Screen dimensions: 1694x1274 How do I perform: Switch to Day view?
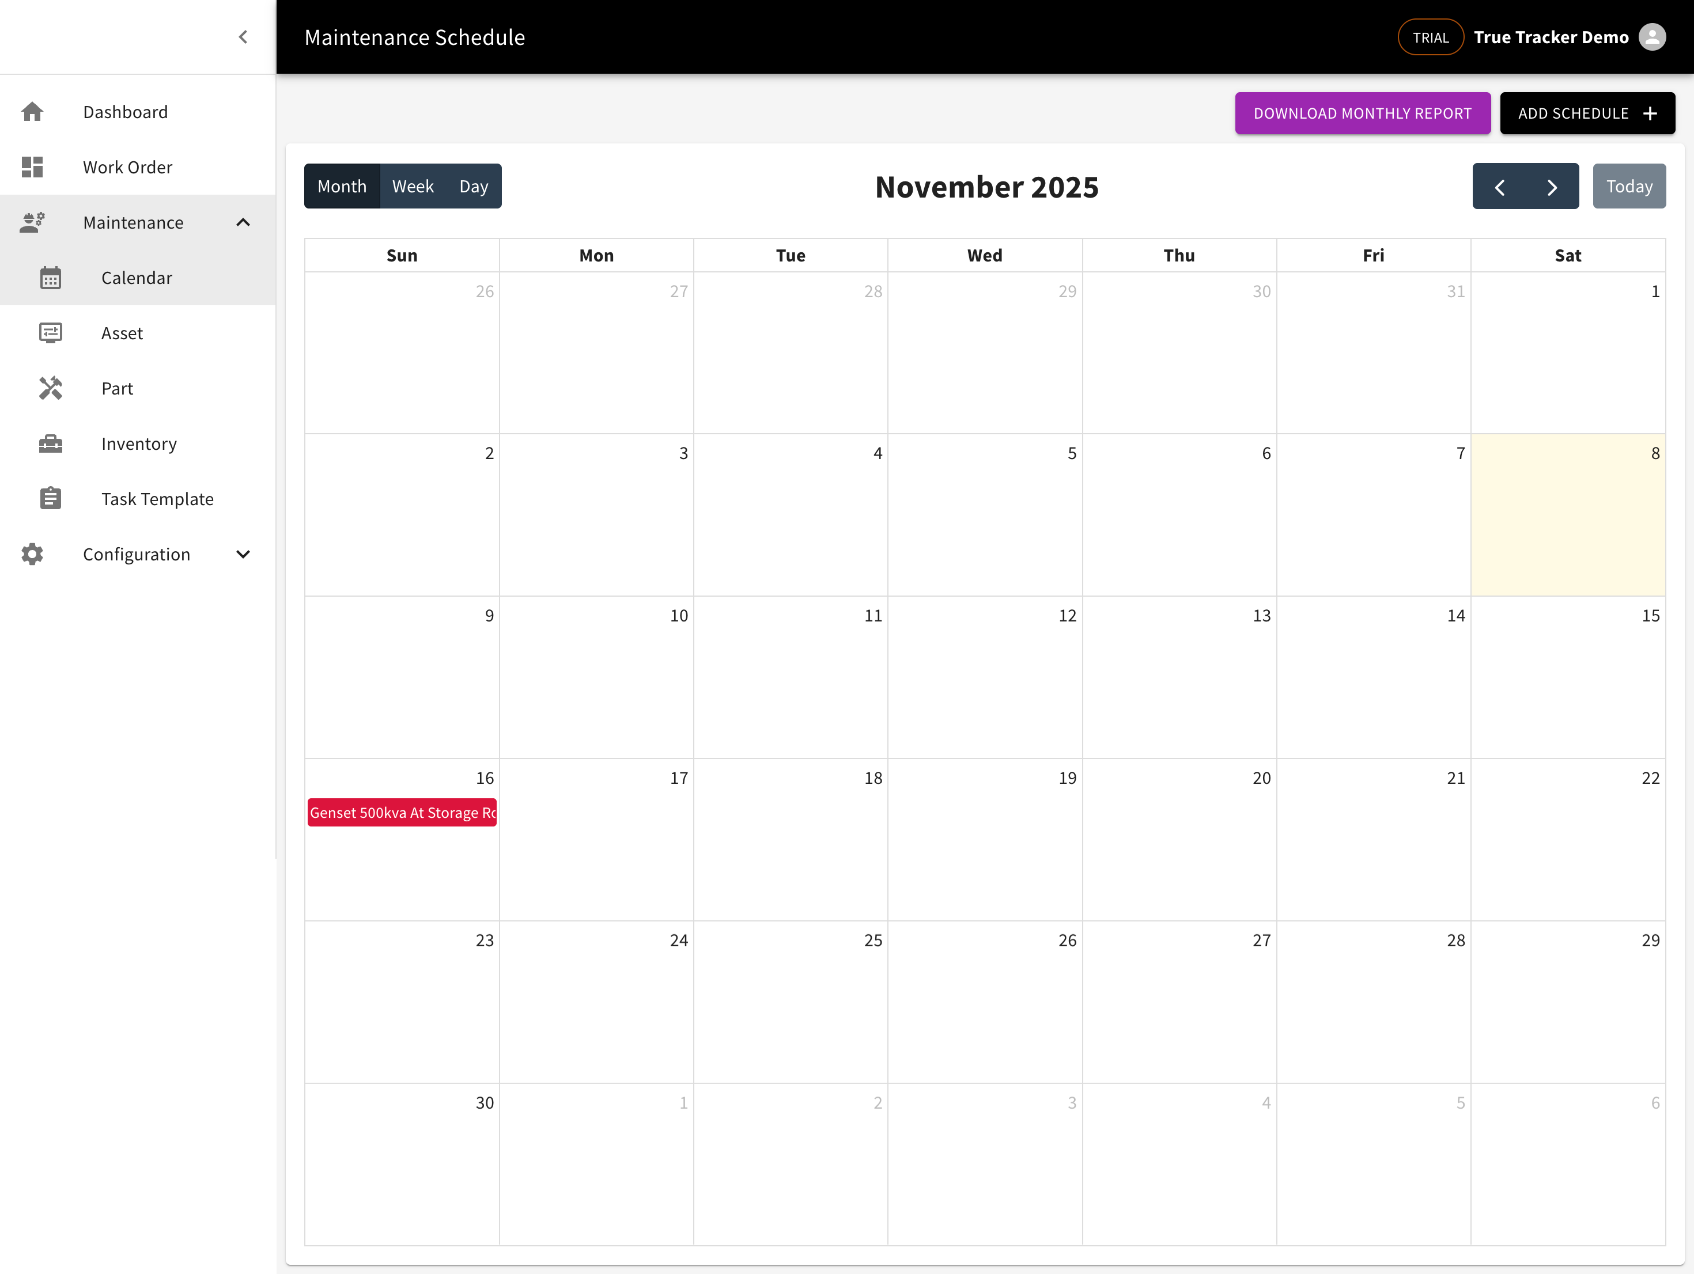point(473,185)
